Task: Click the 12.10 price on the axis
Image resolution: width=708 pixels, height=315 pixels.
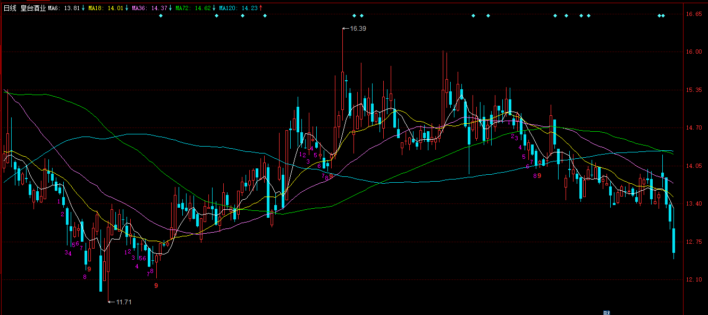Action: pos(694,280)
